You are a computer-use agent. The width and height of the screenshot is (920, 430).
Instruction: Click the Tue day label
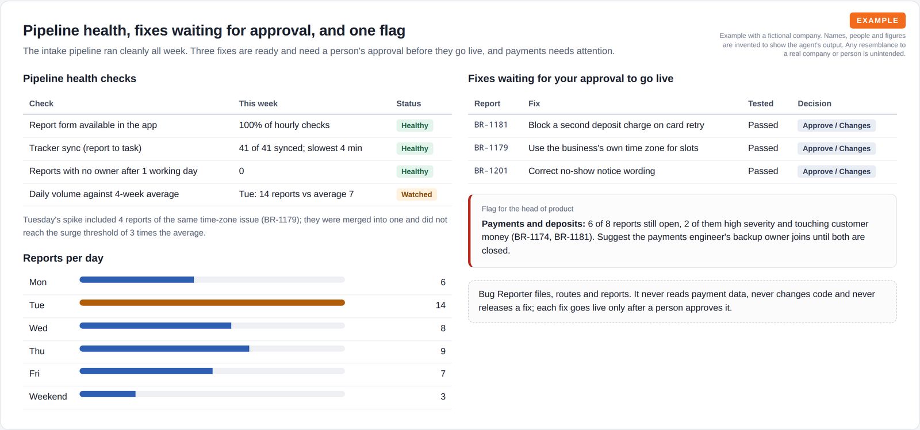click(37, 305)
